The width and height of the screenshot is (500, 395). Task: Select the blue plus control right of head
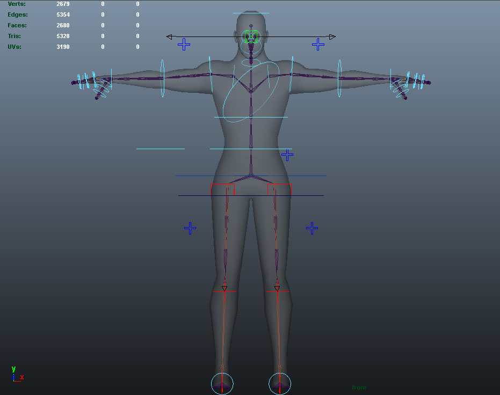[x=318, y=45]
